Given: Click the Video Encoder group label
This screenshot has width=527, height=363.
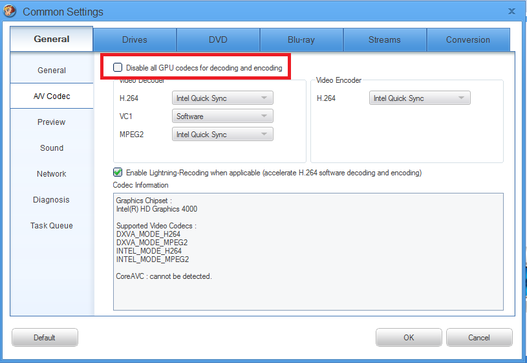Looking at the screenshot, I should (339, 80).
